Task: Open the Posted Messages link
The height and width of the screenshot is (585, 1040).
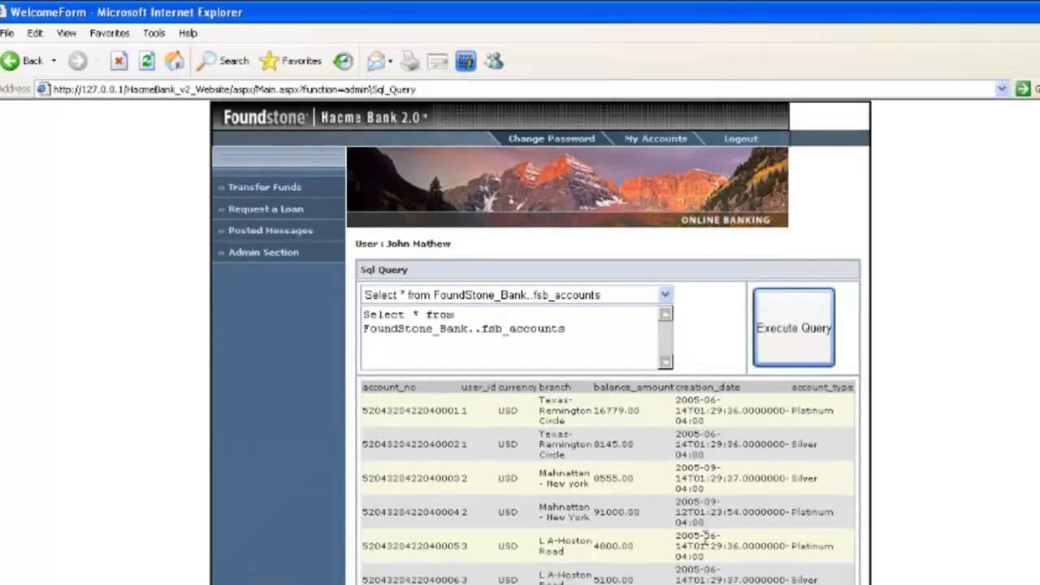Action: [x=270, y=231]
